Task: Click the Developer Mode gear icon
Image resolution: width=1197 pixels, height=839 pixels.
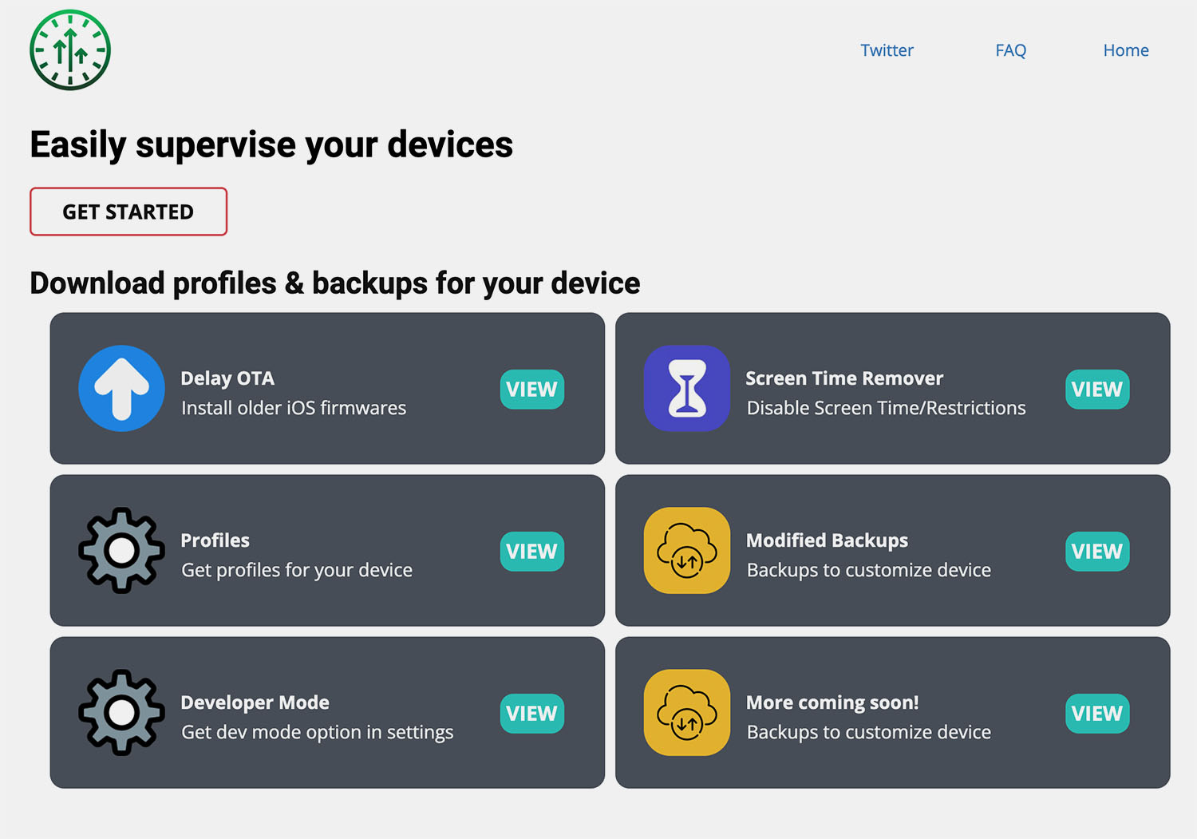Action: point(122,713)
